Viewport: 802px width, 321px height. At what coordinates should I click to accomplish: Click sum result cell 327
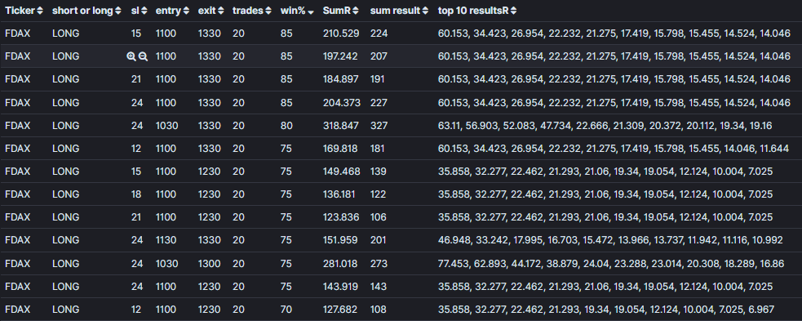(x=379, y=126)
